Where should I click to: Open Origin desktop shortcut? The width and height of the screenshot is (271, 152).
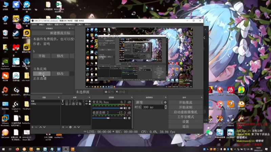[5, 91]
